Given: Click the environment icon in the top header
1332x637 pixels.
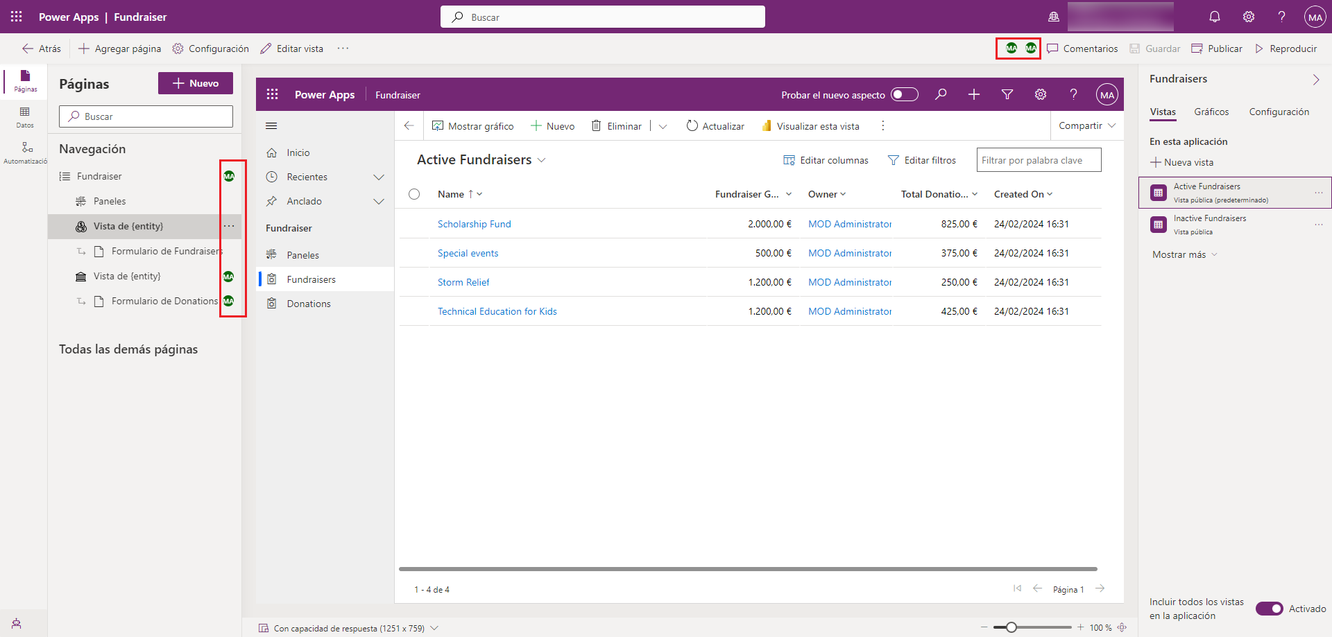Looking at the screenshot, I should click(1054, 17).
